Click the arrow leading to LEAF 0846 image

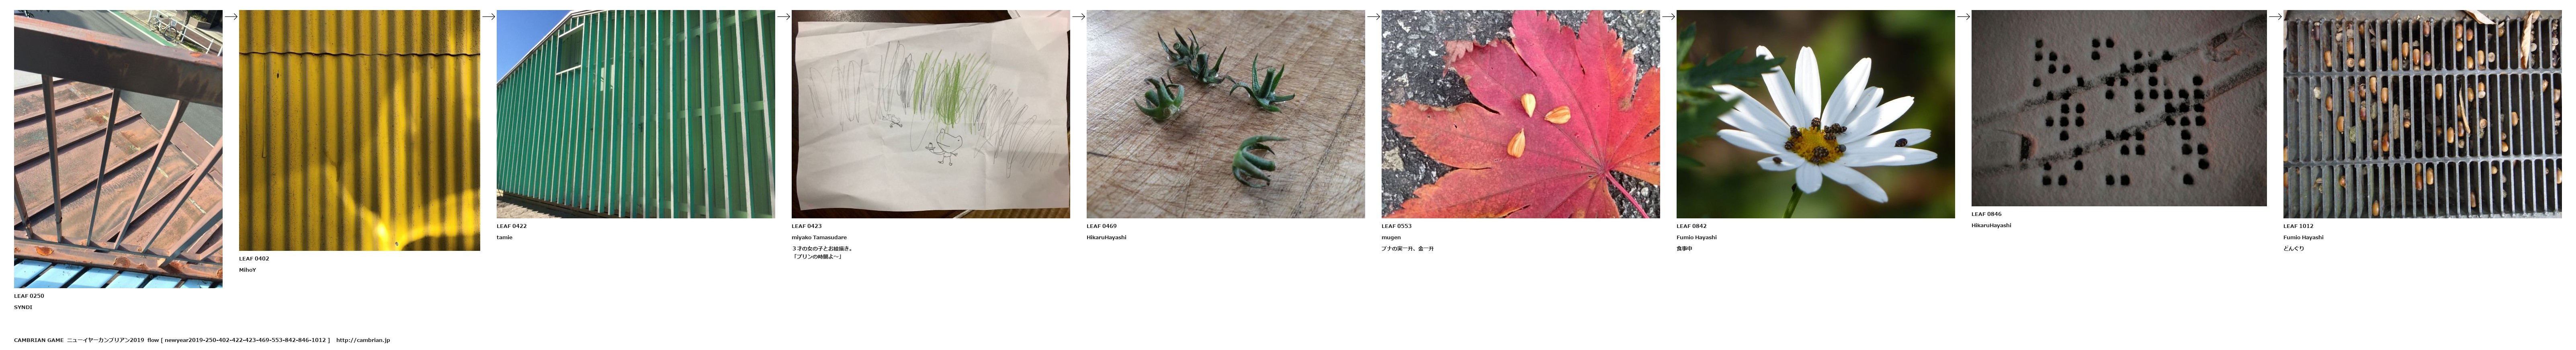[x=1964, y=16]
